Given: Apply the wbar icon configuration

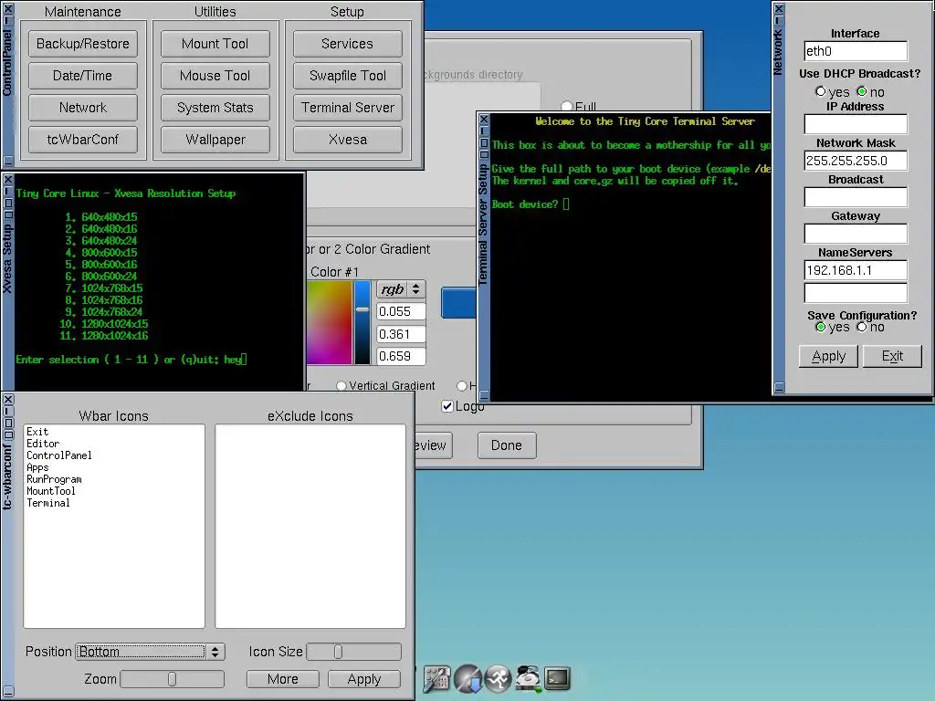Looking at the screenshot, I should [363, 679].
